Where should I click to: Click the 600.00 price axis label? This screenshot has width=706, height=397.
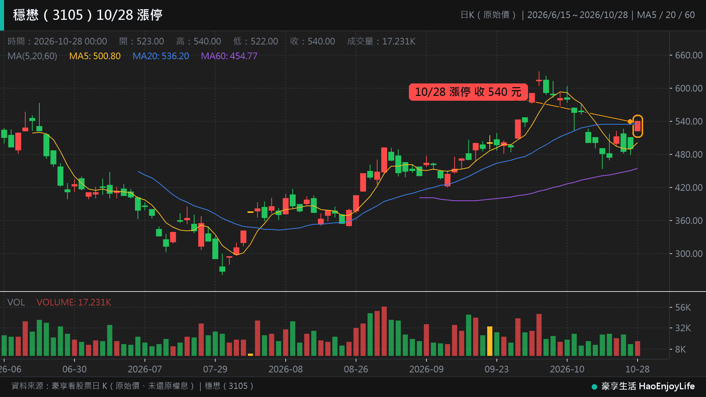[689, 89]
